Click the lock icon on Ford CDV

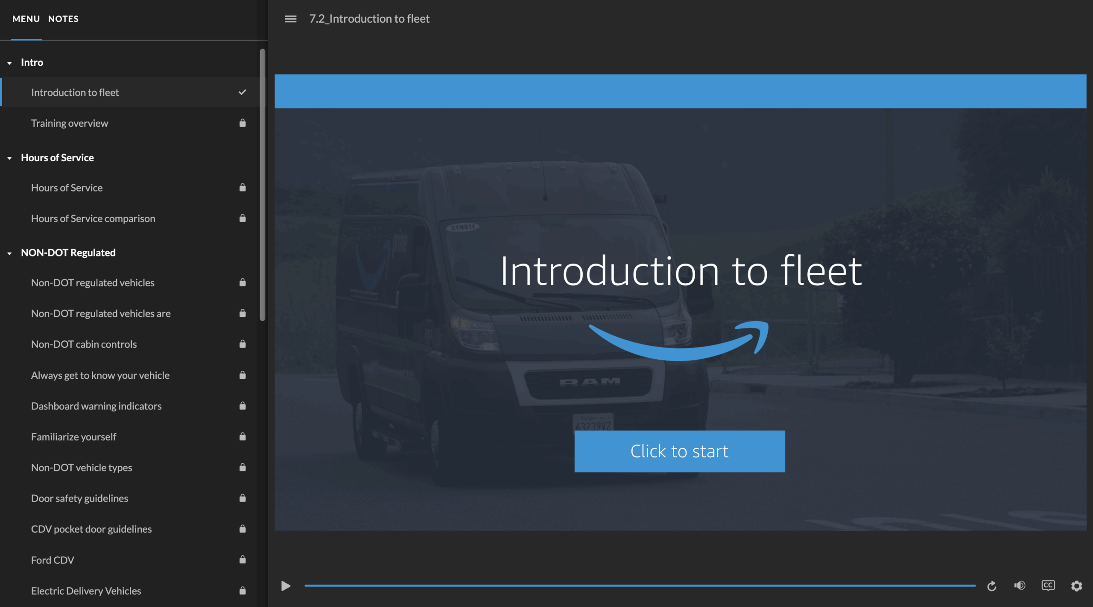[x=243, y=559]
